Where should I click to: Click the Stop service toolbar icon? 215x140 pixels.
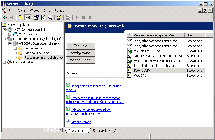83,17
